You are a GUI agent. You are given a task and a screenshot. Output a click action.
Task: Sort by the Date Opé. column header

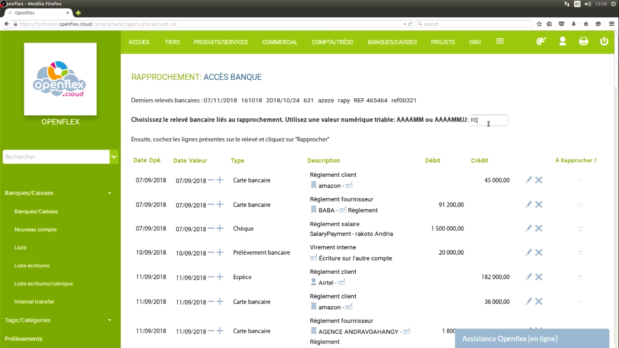[148, 160]
